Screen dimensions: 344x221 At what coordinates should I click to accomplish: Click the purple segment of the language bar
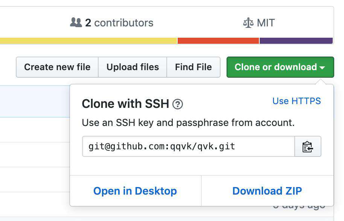tap(296, 41)
